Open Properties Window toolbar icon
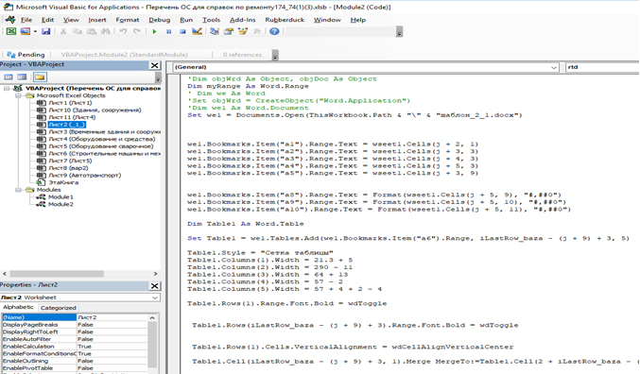This screenshot has width=640, height=374. pos(229,31)
